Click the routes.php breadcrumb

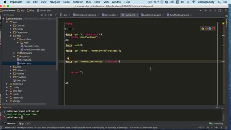(44, 10)
